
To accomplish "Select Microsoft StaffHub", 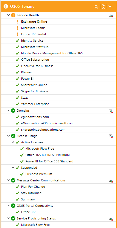I will click(35, 47).
